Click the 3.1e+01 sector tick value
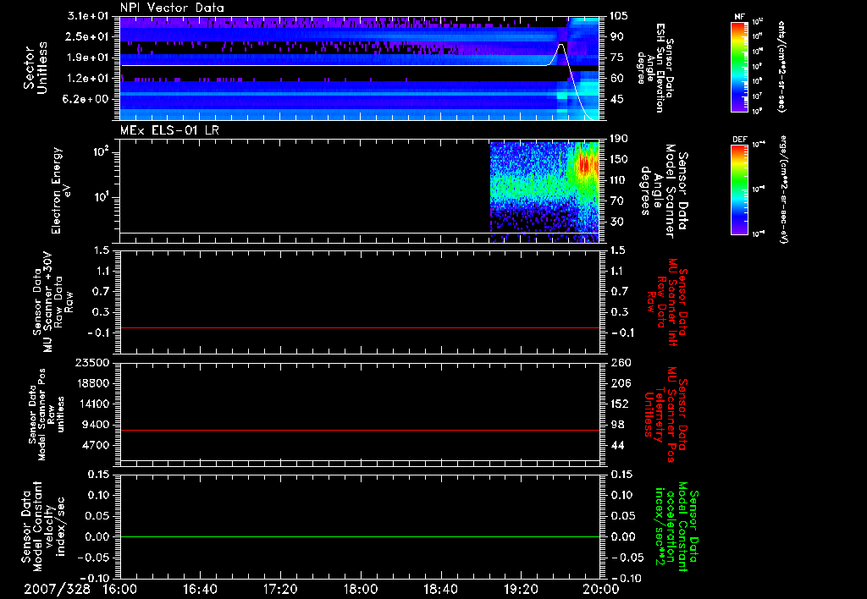This screenshot has height=599, width=867. pos(88,16)
